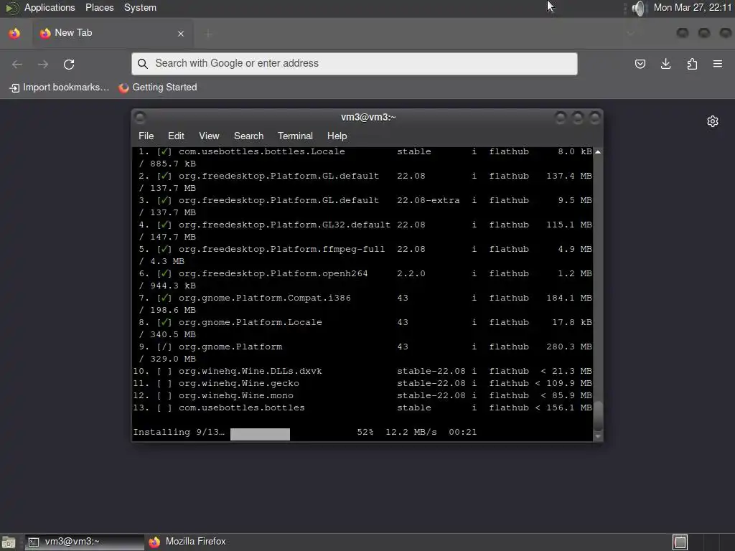
Task: Click text org.gnome.Platform.Compat.i386
Action: pyautogui.click(x=265, y=298)
